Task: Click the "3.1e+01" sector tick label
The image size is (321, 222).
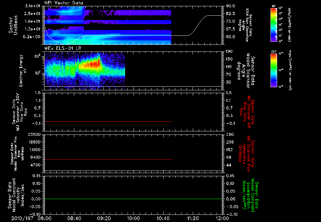Action: tap(33, 6)
